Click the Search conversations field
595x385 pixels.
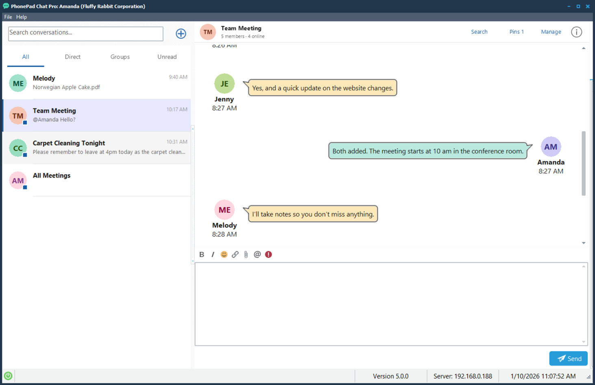point(86,33)
